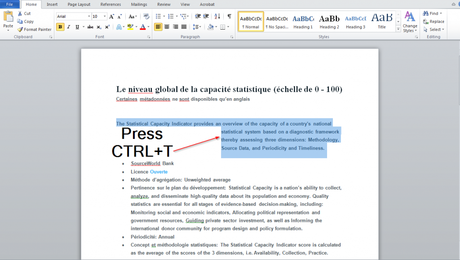This screenshot has height=260, width=460.
Task: Click the Sort A-Z icon
Action: click(217, 17)
